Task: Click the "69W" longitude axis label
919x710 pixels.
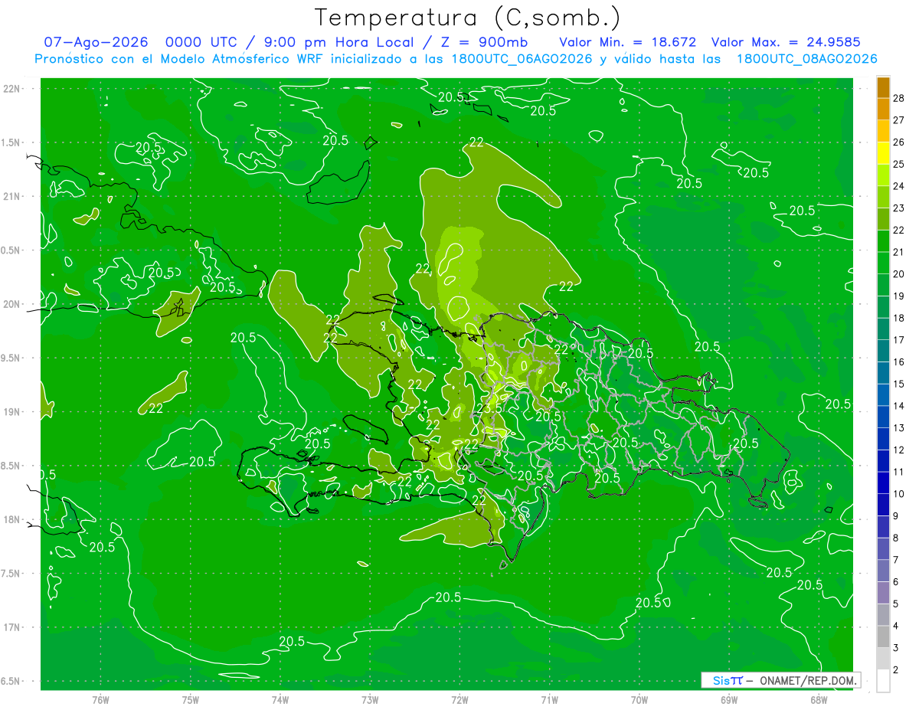Action: point(729,699)
